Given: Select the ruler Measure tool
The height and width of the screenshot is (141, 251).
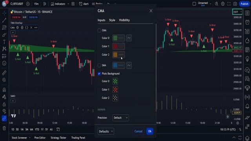Looking at the screenshot, I should pos(4,73).
